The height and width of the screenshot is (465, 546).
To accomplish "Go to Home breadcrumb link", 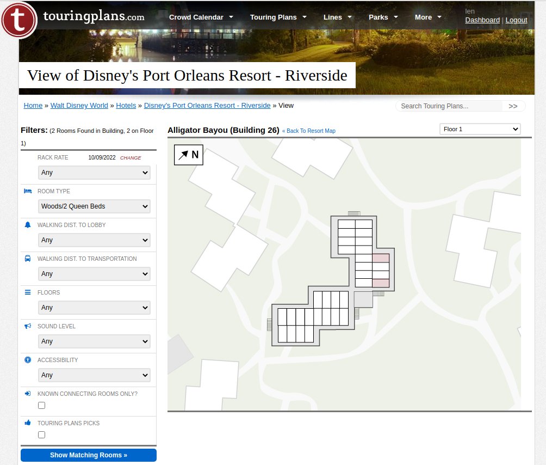I will (33, 105).
